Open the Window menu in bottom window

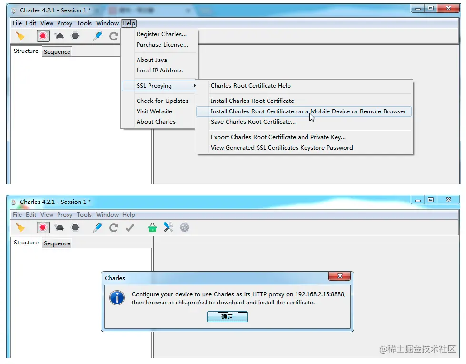107,215
